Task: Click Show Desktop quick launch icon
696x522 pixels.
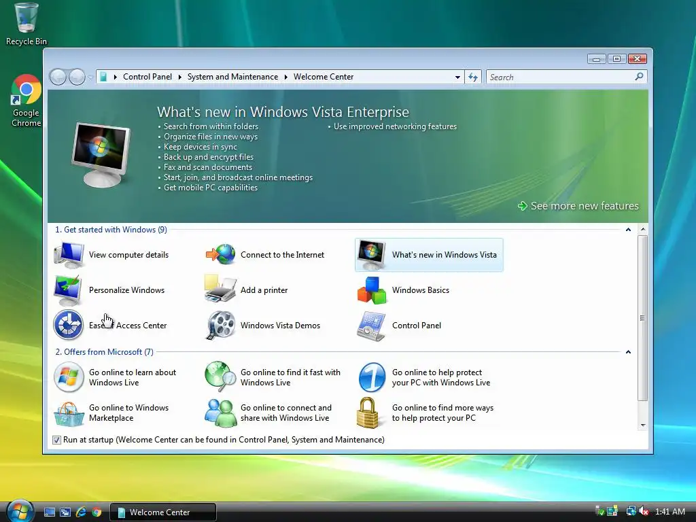Action: [49, 512]
